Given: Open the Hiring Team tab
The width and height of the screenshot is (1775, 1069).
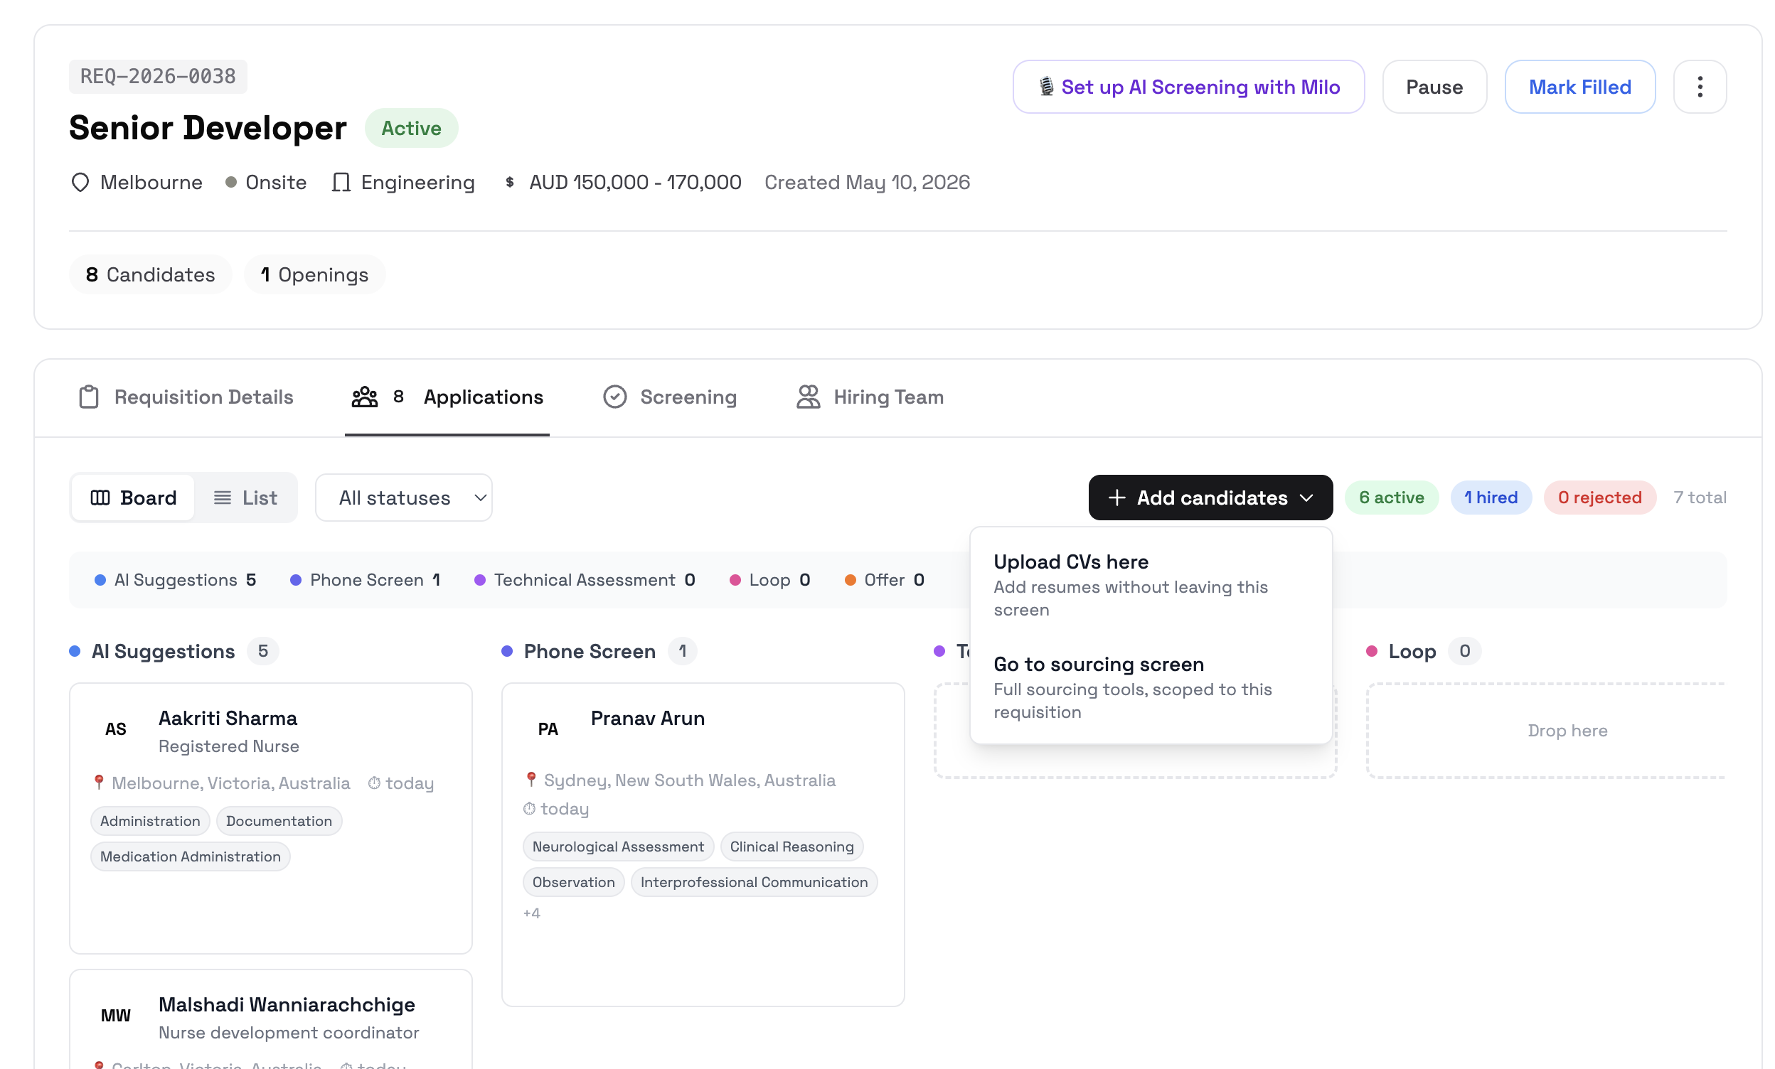Looking at the screenshot, I should pyautogui.click(x=870, y=397).
